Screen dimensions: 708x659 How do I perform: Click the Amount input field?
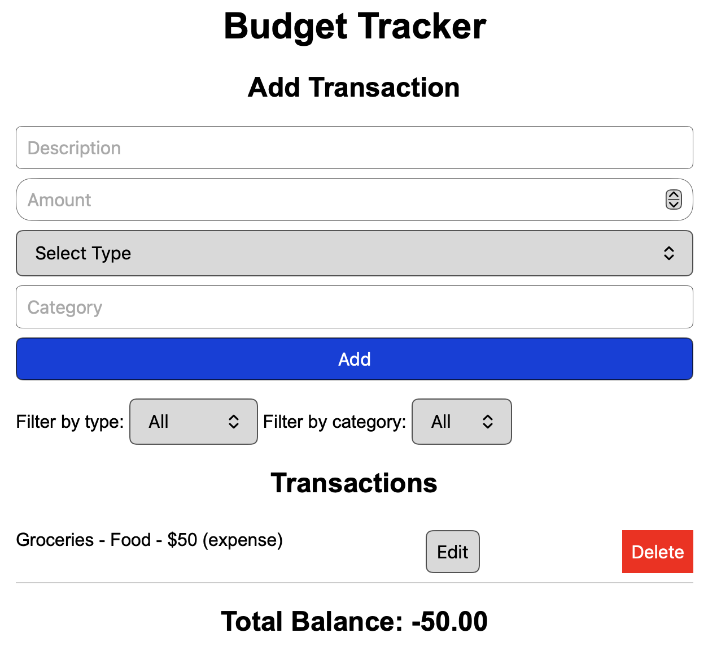pos(339,200)
